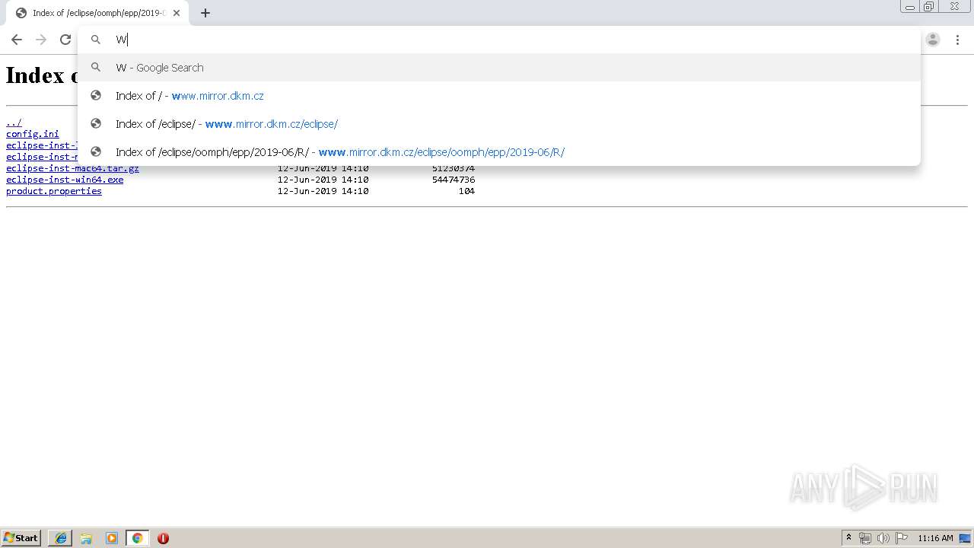Reload the current page
Screen dimensions: 974x548
[x=65, y=40]
